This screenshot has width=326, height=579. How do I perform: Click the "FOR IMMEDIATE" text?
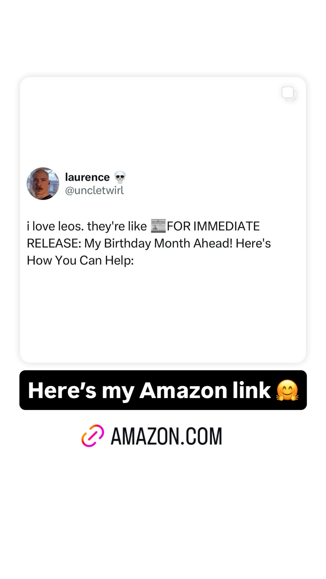[213, 226]
